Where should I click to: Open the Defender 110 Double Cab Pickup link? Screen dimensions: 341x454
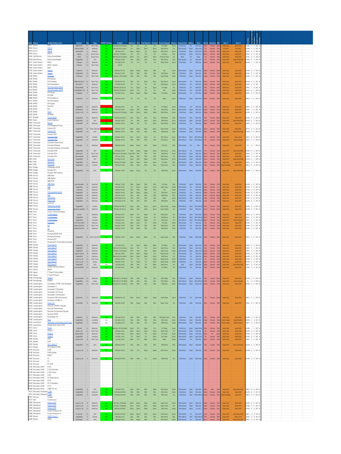[59, 322]
